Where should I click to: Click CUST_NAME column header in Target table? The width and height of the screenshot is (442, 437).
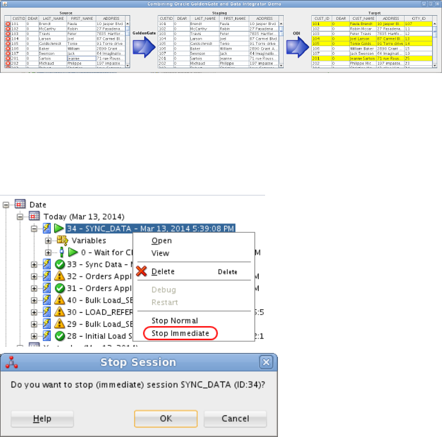[363, 18]
